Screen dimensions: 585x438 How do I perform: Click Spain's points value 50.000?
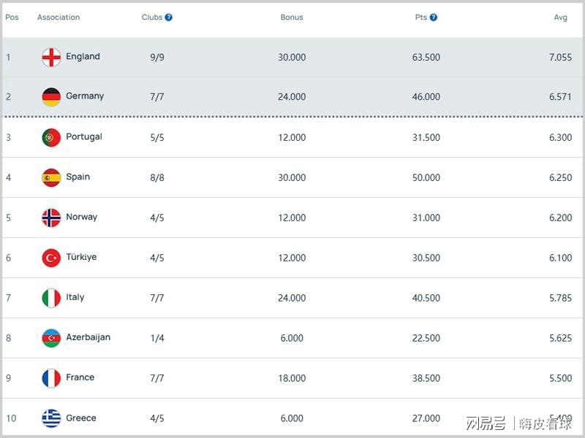click(426, 177)
